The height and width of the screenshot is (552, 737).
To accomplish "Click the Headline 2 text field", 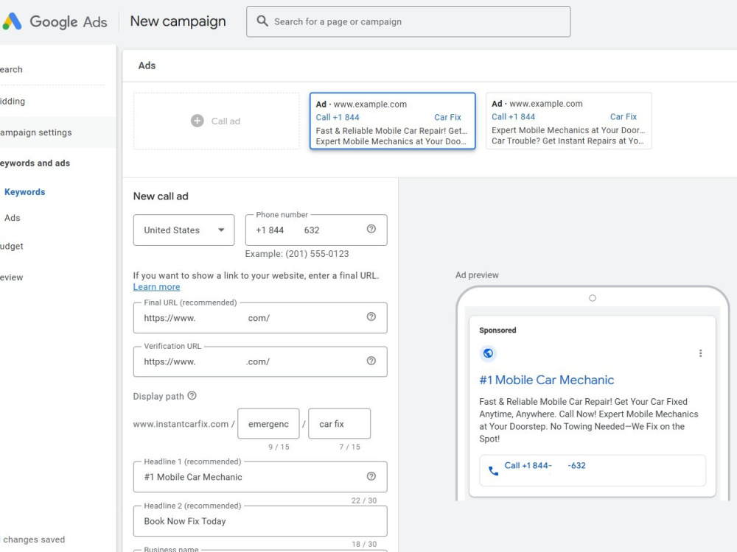I will (260, 521).
